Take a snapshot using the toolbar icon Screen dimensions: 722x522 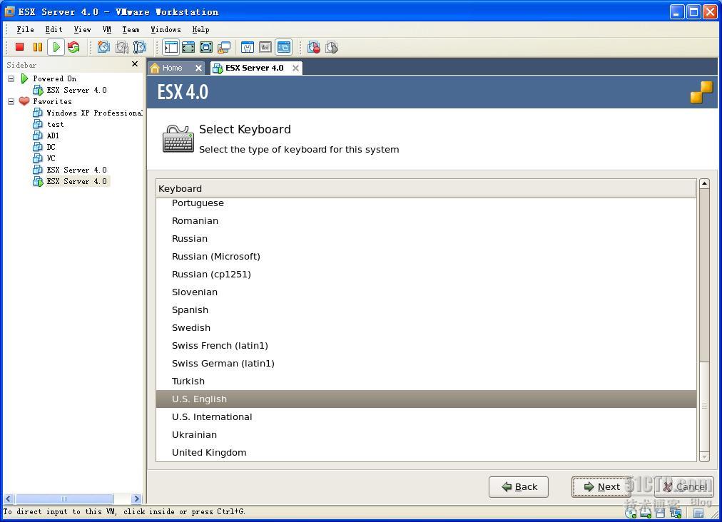pyautogui.click(x=103, y=47)
